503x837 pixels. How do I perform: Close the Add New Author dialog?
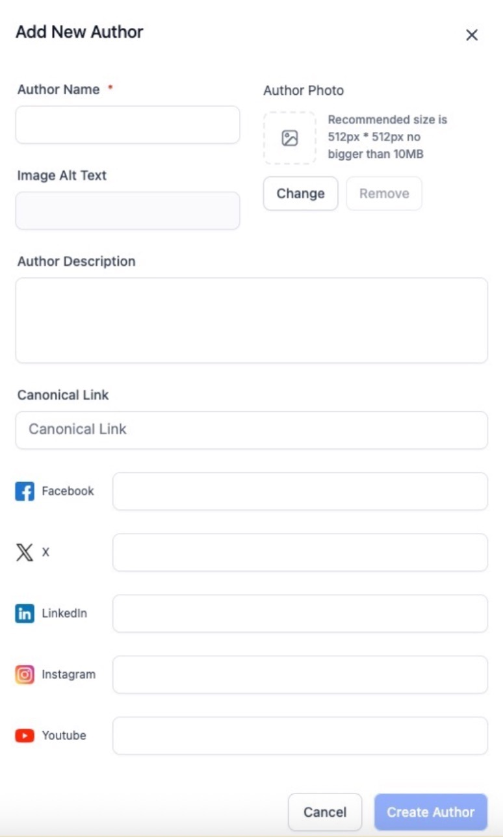pos(472,35)
